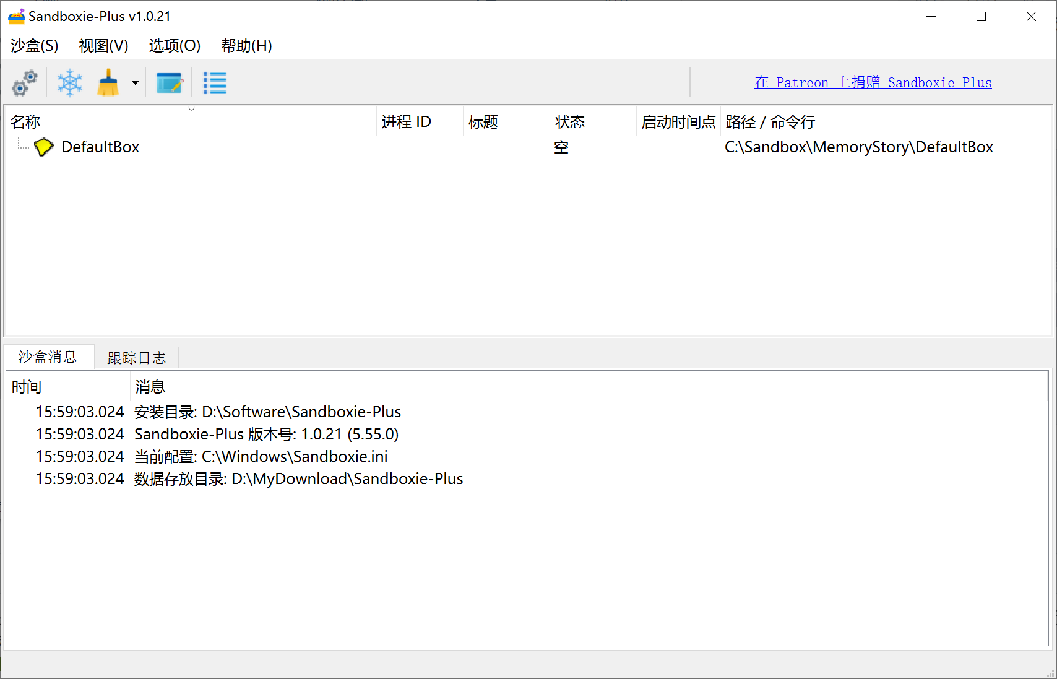The width and height of the screenshot is (1057, 679).
Task: Sort by the 进程 ID column header
Action: pos(420,122)
